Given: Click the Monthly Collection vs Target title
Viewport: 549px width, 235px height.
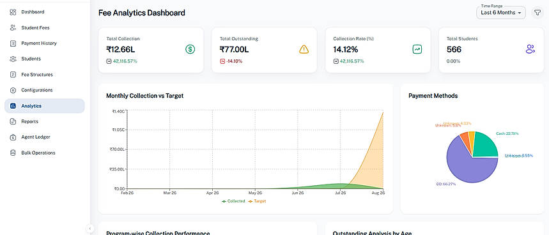Looking at the screenshot, I should tap(144, 96).
